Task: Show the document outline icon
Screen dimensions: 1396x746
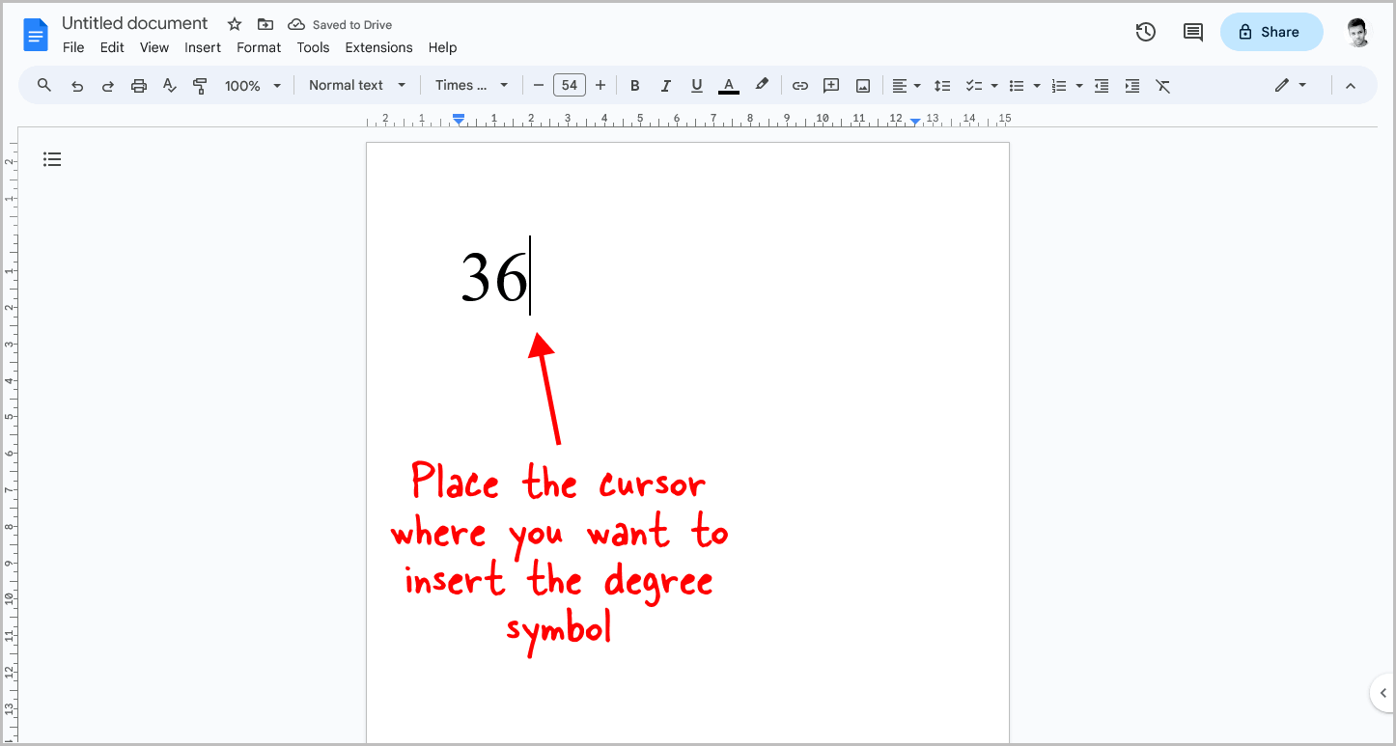Action: point(52,158)
